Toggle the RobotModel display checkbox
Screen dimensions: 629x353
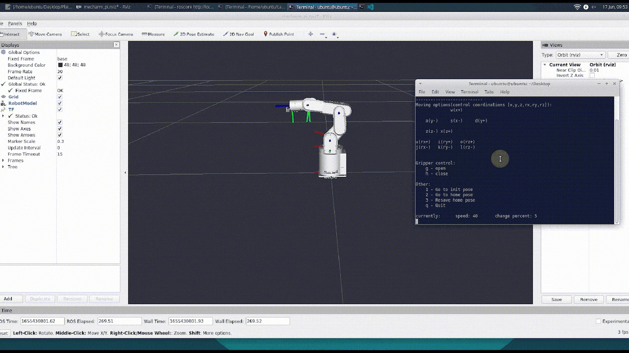point(60,103)
